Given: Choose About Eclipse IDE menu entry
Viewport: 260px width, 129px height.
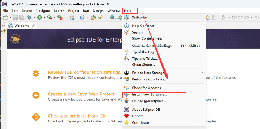Looking at the screenshot, I should [164, 110].
